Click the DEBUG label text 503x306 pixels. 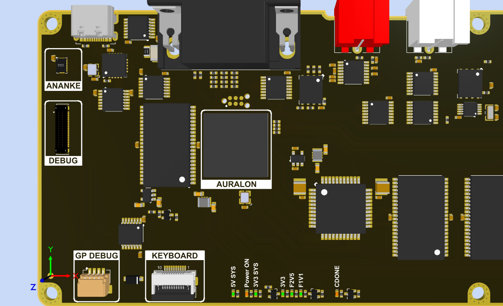tap(63, 160)
